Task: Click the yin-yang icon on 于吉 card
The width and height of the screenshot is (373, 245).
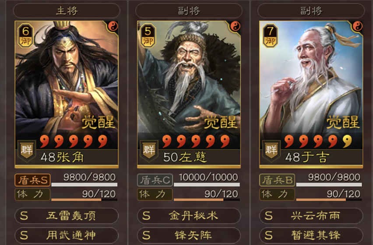Action: coord(357,26)
